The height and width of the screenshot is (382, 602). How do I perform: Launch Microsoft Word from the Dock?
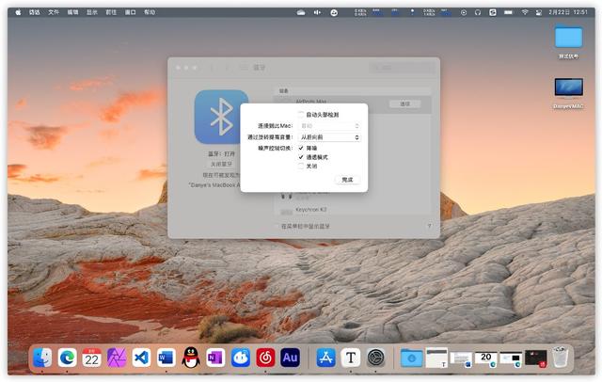[166, 358]
